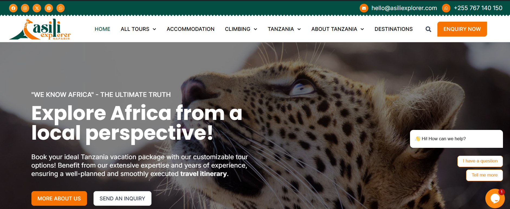The height and width of the screenshot is (209, 510).
Task: Click the email envelope icon in top bar
Action: (364, 8)
